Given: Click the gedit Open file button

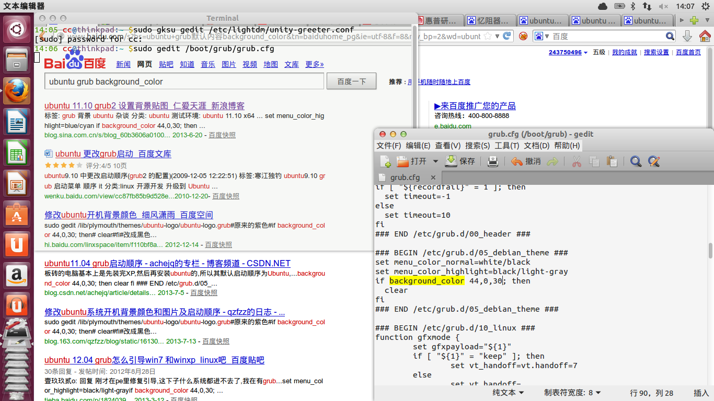Looking at the screenshot, I should click(411, 161).
